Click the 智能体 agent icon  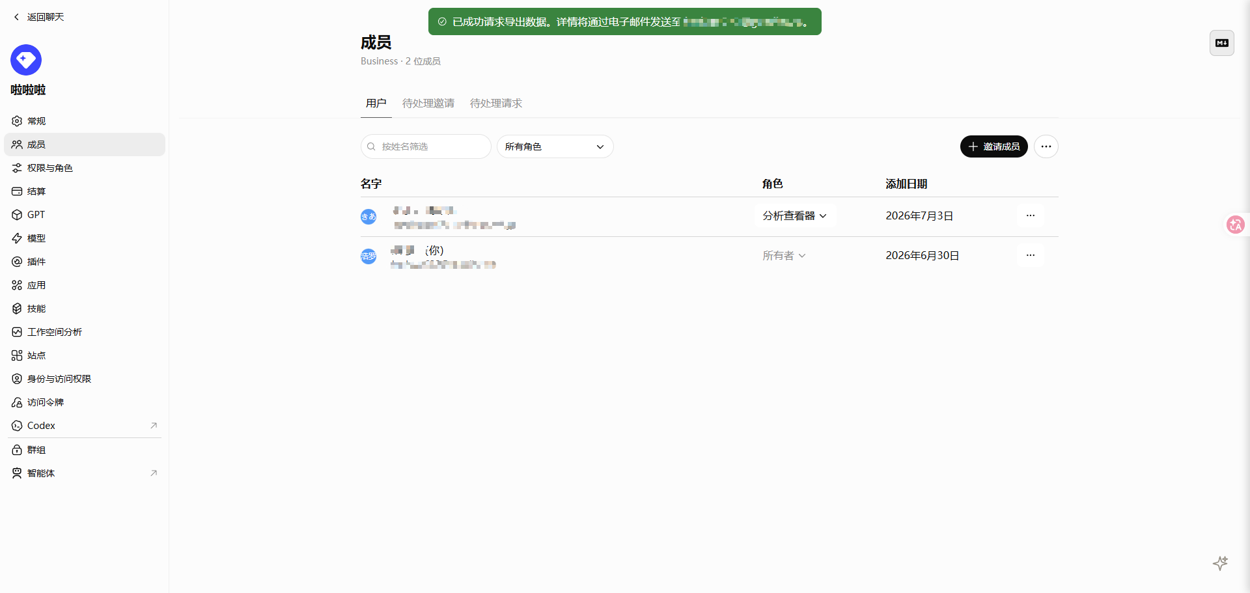tap(17, 473)
